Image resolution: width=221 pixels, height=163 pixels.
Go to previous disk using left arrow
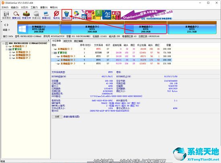pos(5,25)
